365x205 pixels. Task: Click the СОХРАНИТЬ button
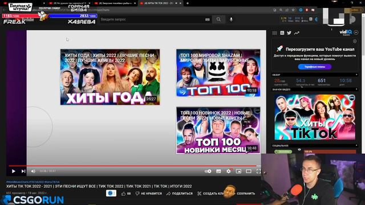pos(246,194)
